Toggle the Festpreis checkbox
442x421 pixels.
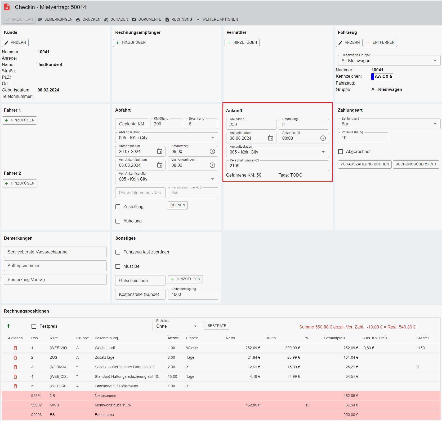tap(34, 326)
